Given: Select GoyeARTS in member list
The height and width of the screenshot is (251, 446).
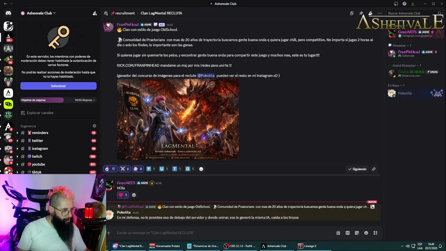Looking at the screenshot, I should click(415, 33).
